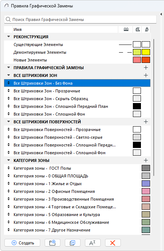
Task: Click dotted swatch of Все Штриховки Поверхностей - Светло-серые
Action: click(x=137, y=137)
